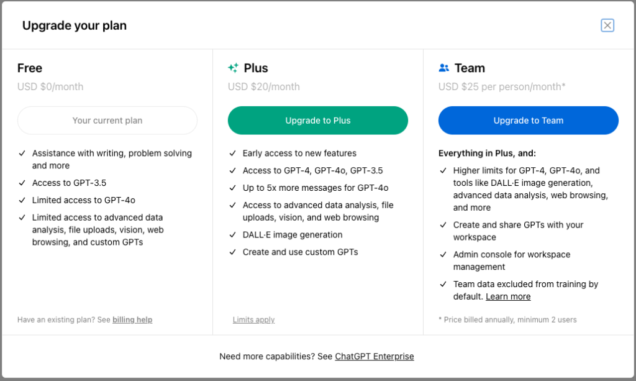Click checkmark by Early access to new features
This screenshot has width=636, height=381.
pos(233,153)
